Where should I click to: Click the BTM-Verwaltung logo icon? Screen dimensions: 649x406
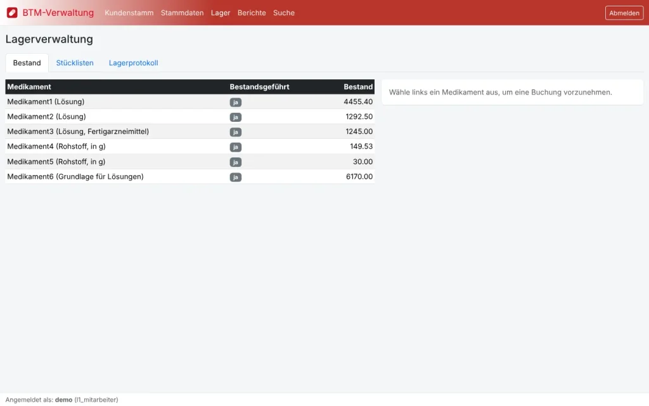point(12,13)
